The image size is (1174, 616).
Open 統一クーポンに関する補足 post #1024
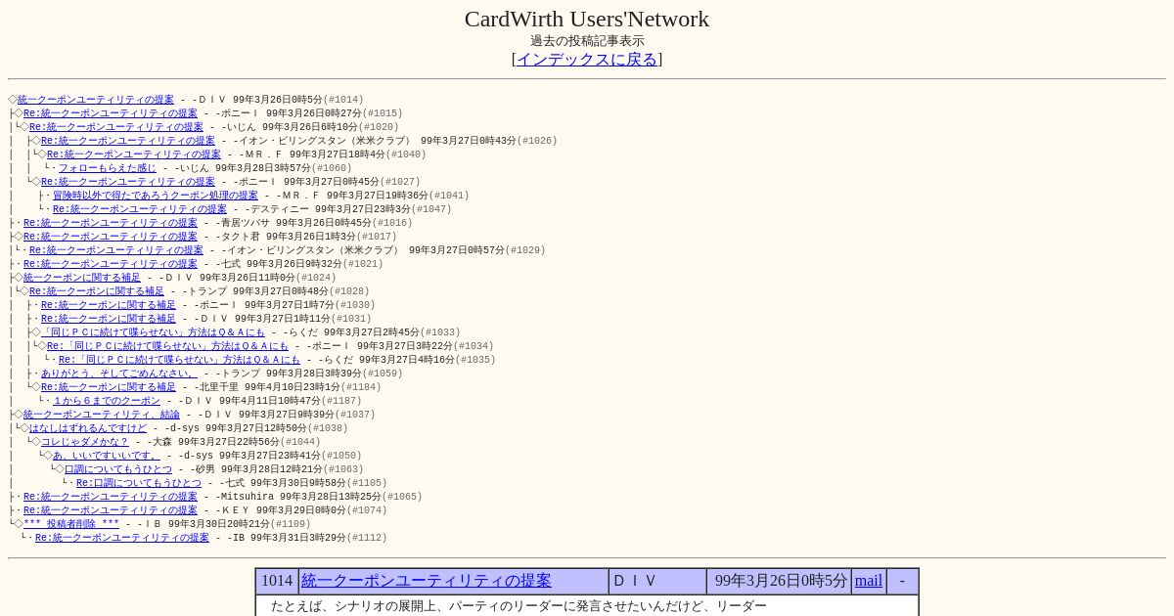[x=82, y=278]
